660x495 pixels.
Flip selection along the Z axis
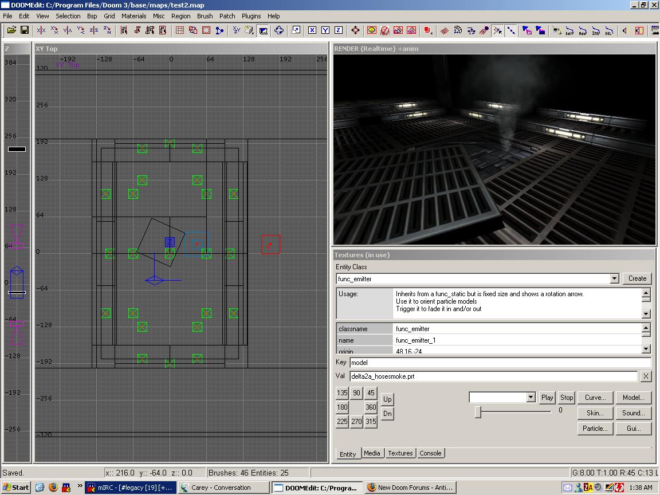point(94,30)
